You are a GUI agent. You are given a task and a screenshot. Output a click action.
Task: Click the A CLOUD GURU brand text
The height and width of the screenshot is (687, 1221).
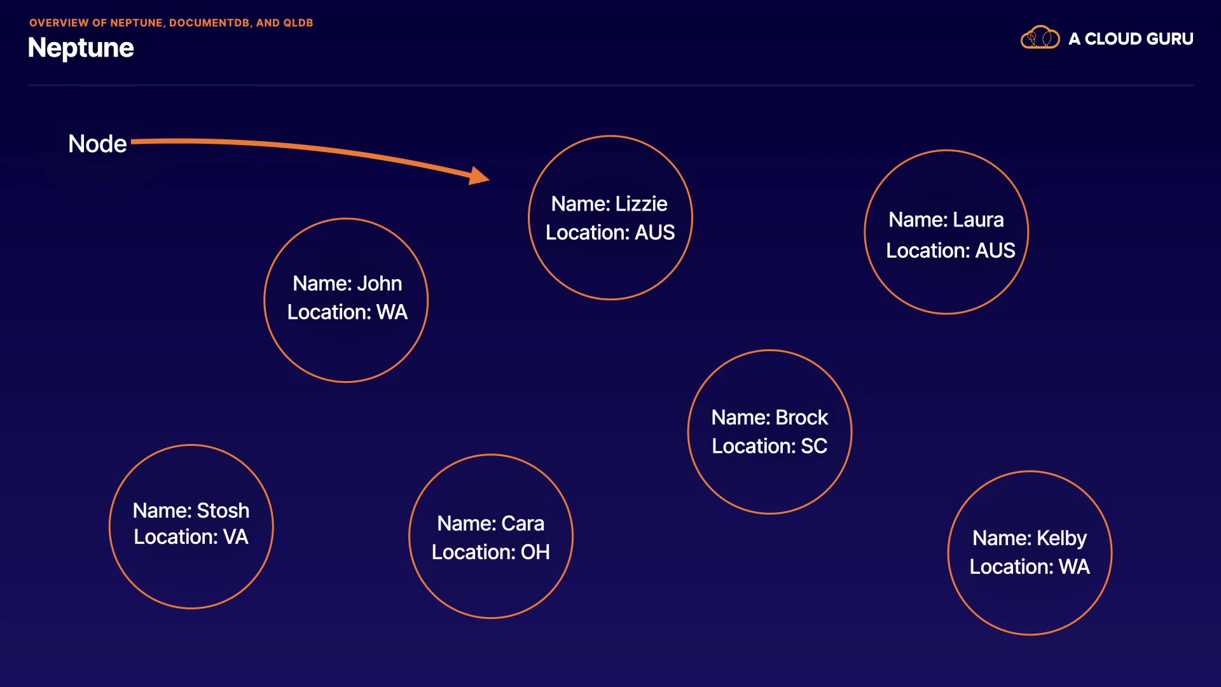pos(1131,39)
